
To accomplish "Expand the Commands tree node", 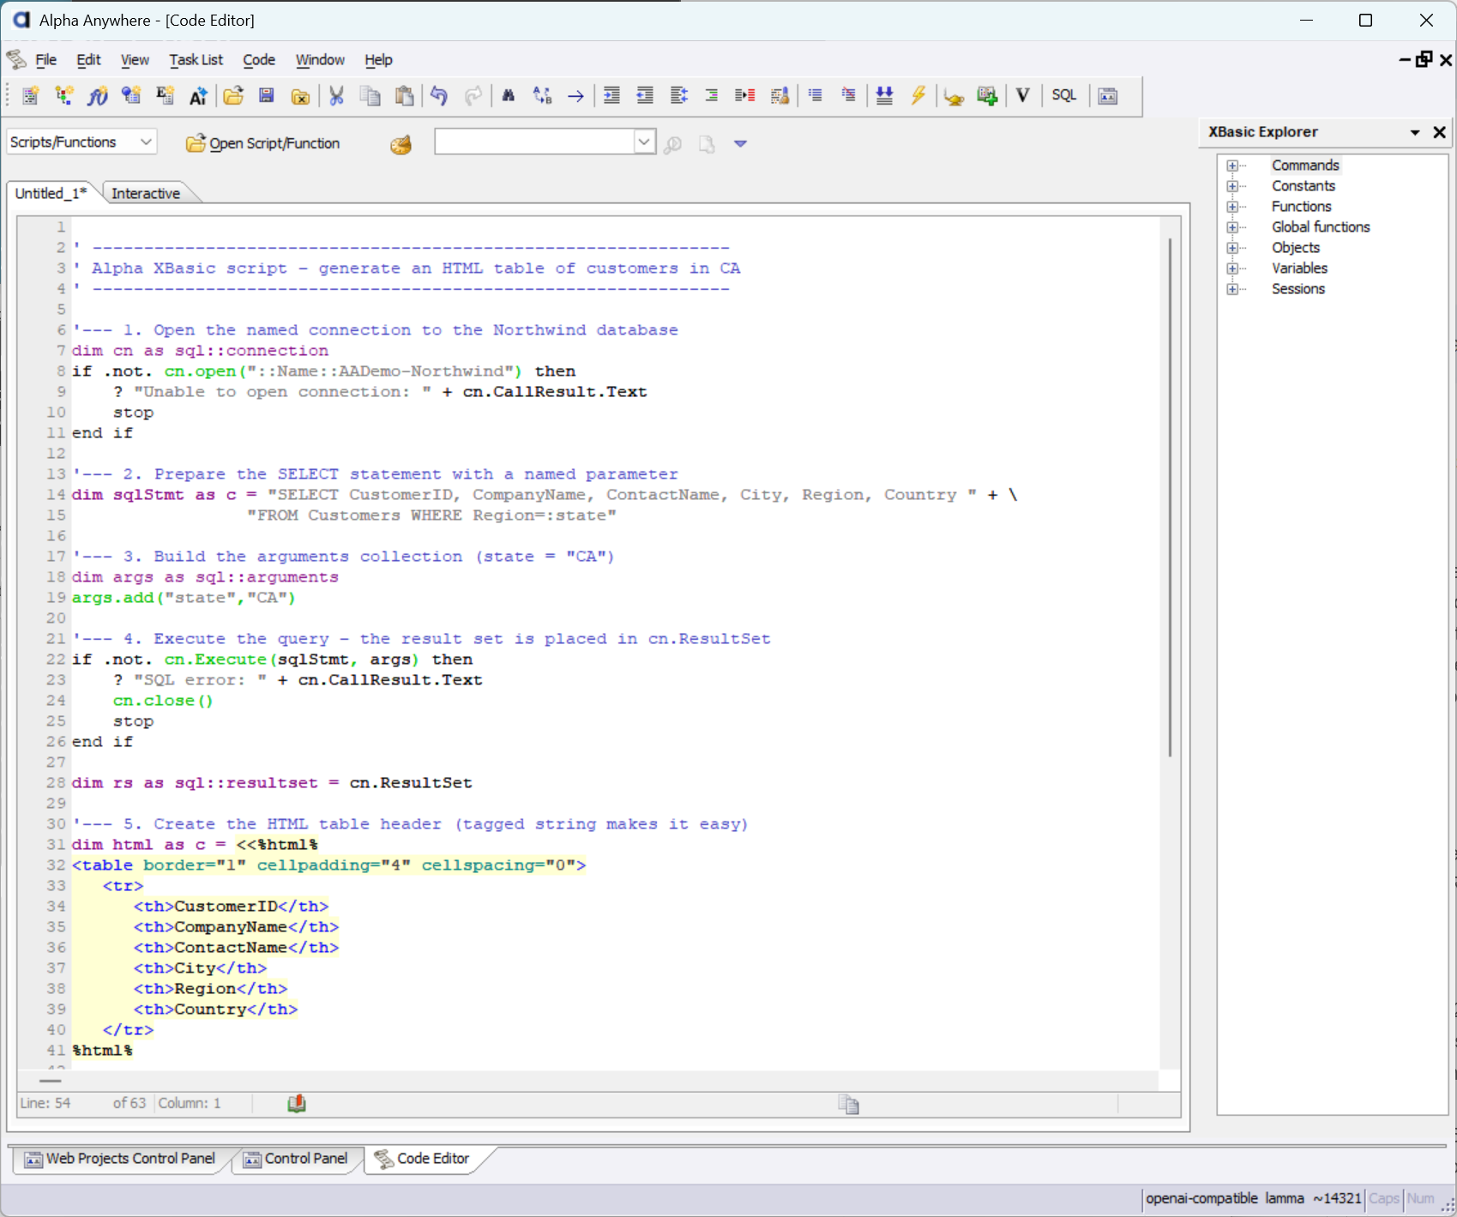I will (1232, 166).
